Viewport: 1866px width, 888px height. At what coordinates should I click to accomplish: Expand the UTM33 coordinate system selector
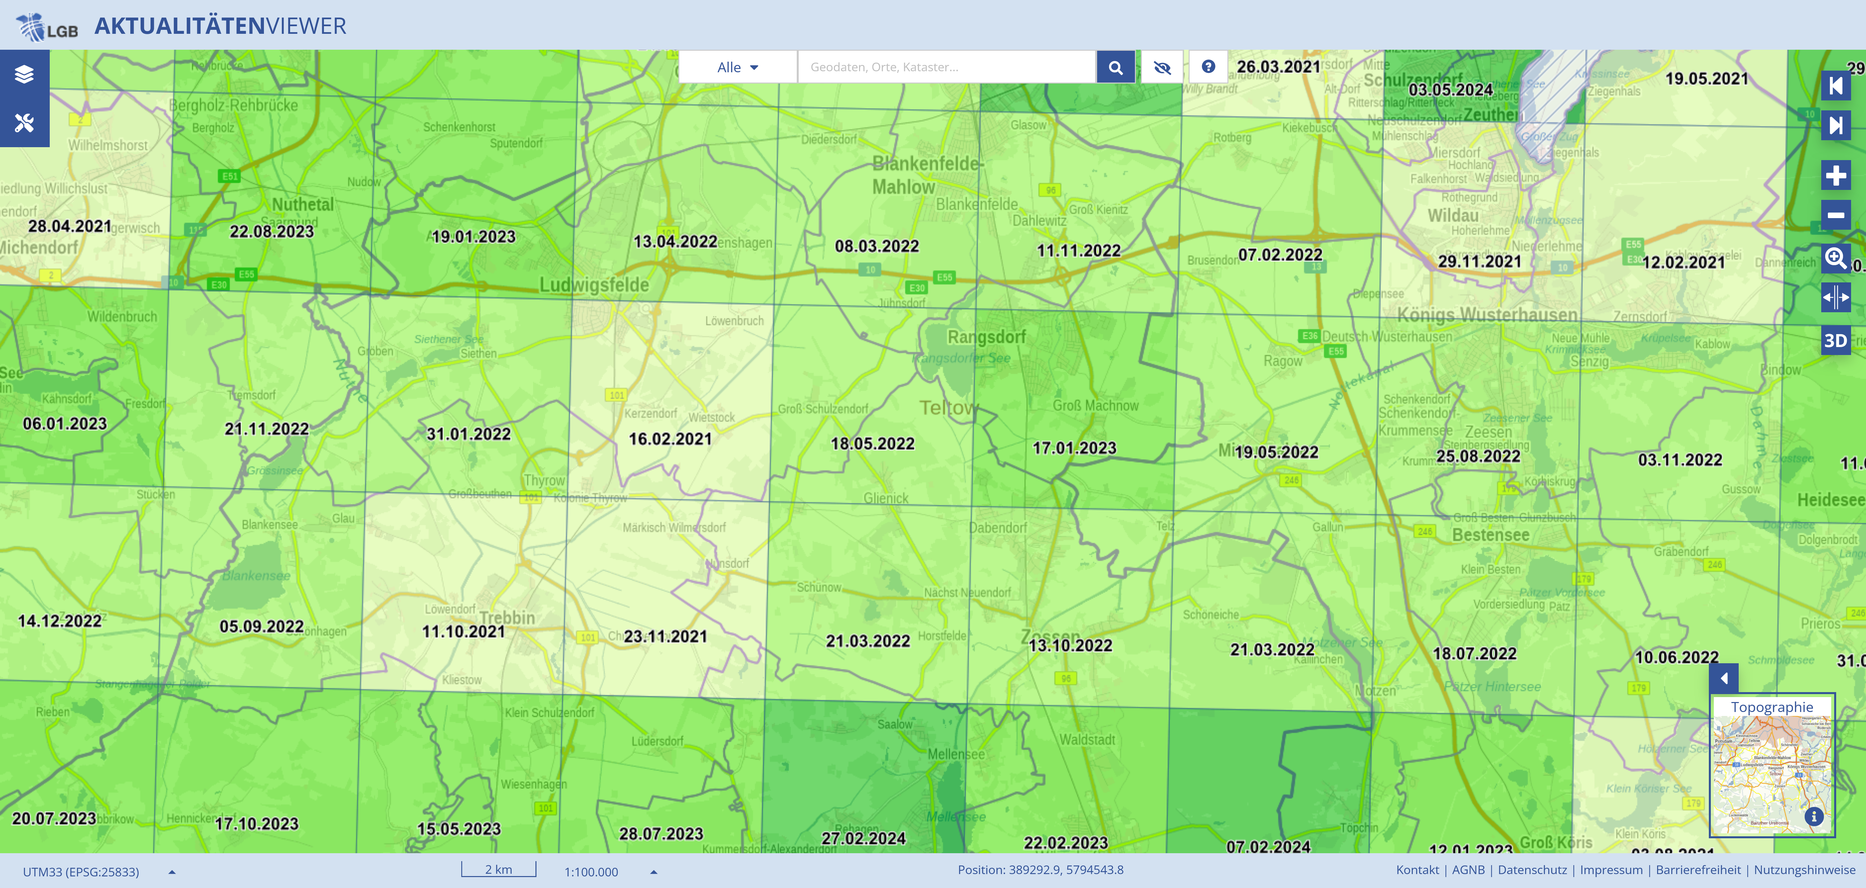point(99,871)
